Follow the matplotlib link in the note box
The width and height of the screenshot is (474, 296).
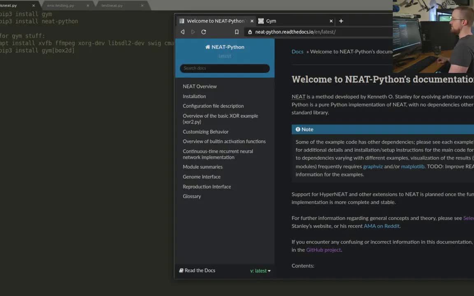(412, 166)
